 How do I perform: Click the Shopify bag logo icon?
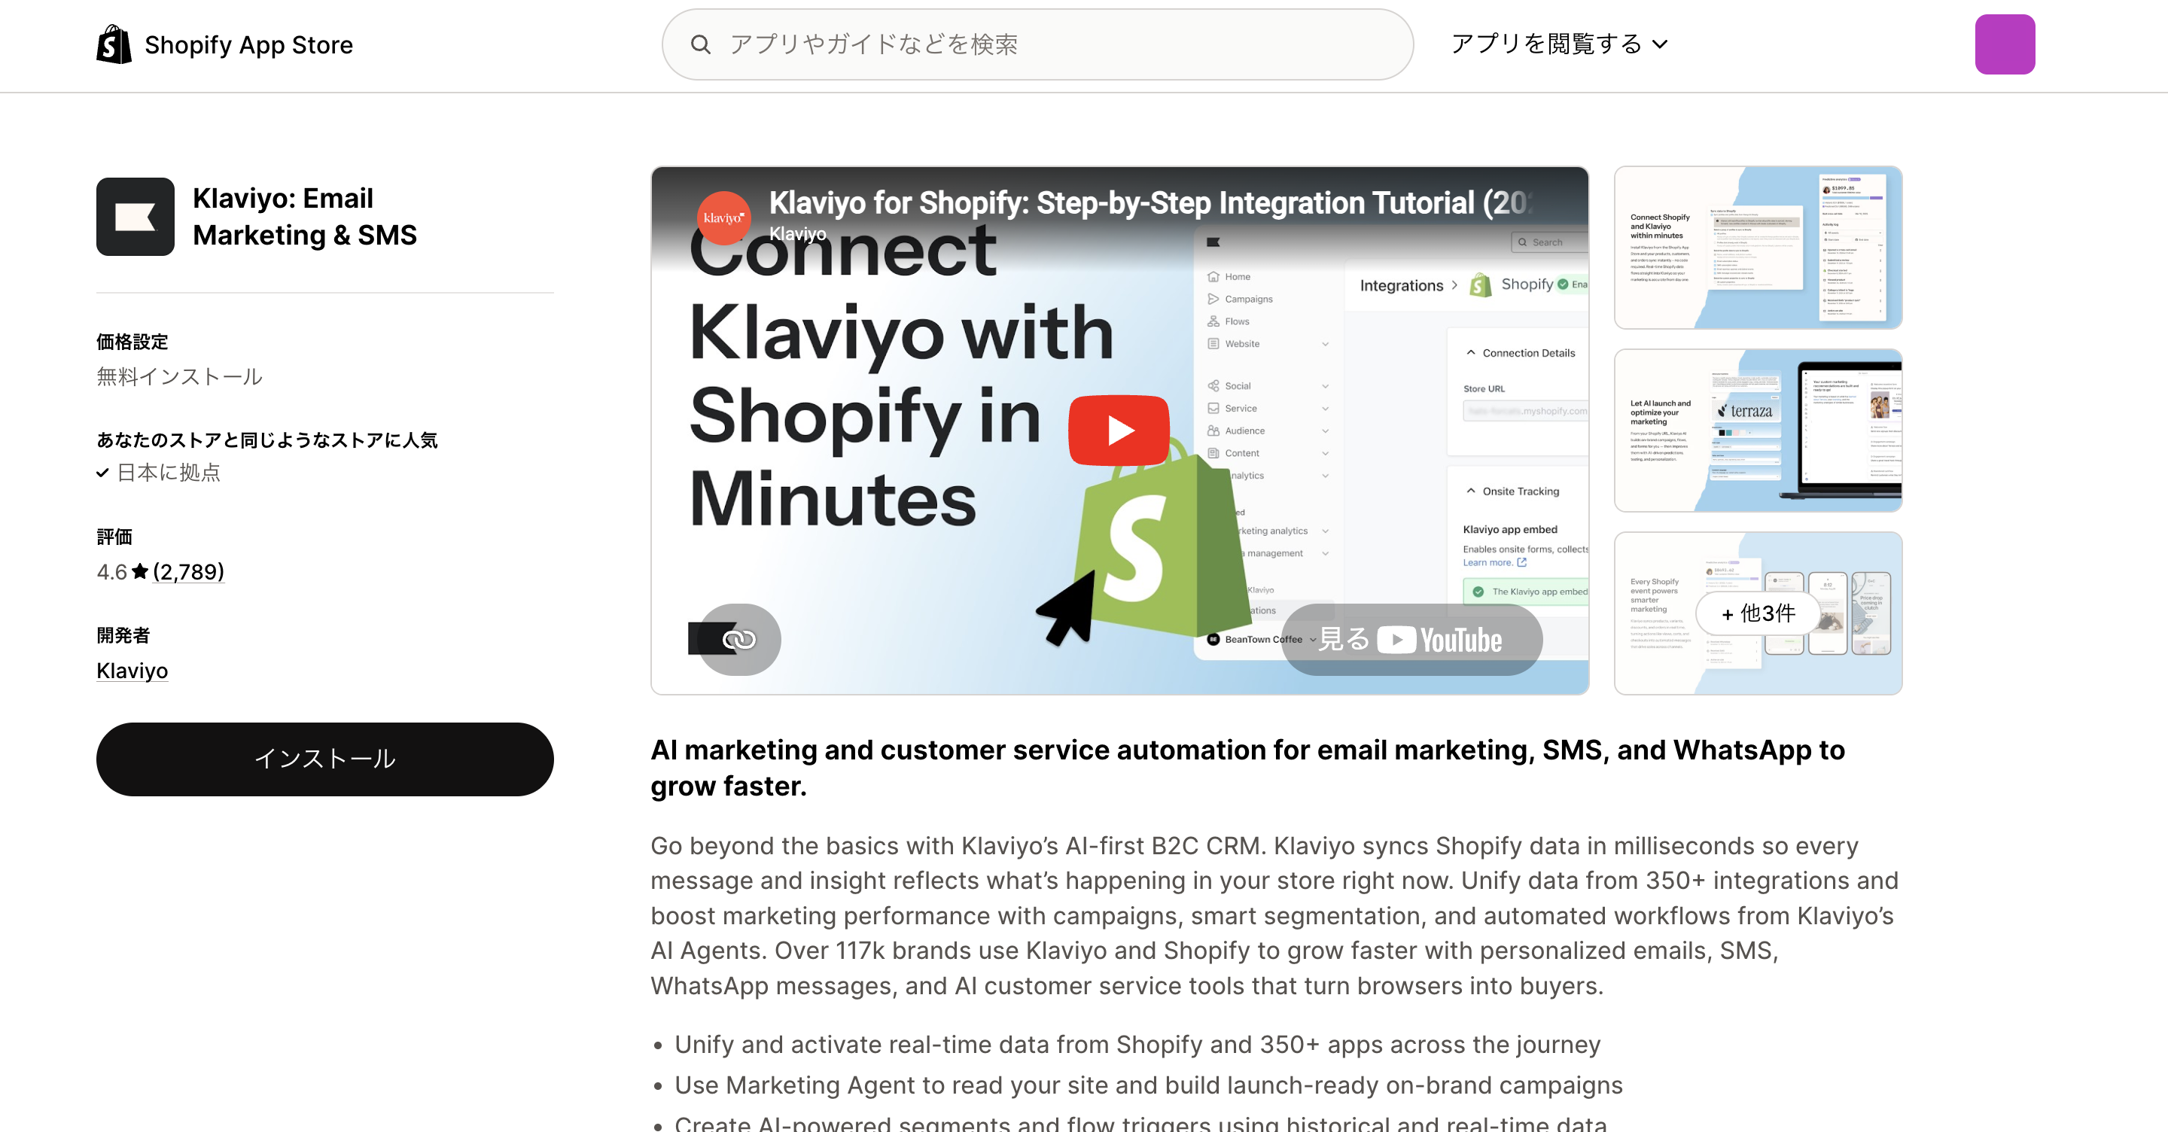(114, 44)
